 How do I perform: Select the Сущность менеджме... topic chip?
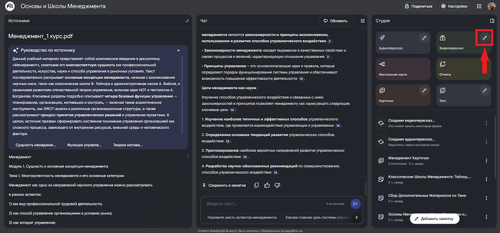35,145
